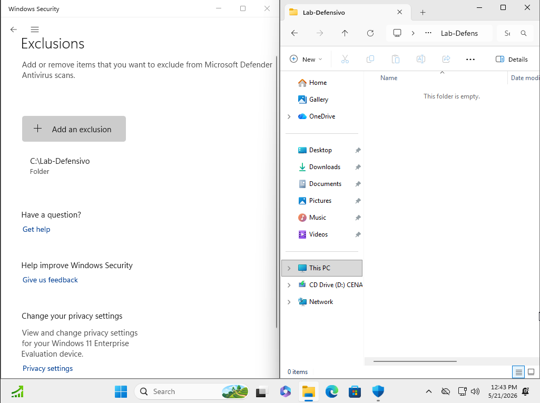
Task: Click the pin icon beside Desktop
Action: [x=358, y=150]
